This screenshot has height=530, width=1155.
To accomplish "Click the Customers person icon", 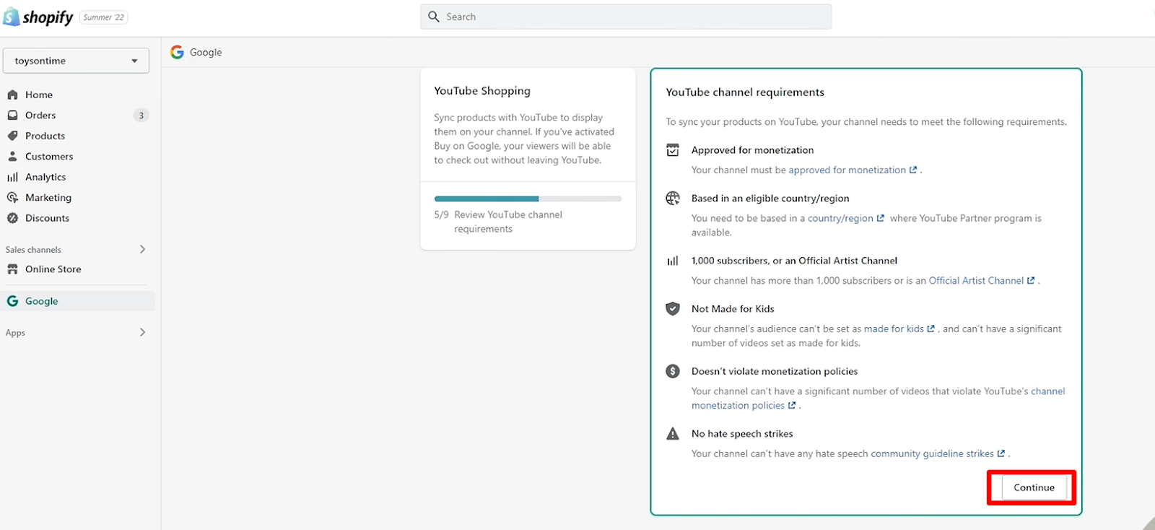I will pos(12,157).
